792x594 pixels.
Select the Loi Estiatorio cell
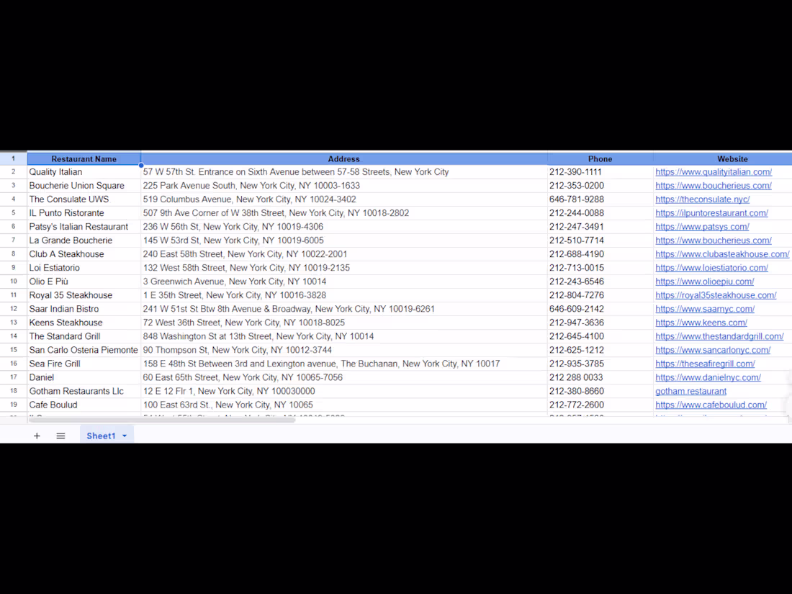tap(84, 268)
